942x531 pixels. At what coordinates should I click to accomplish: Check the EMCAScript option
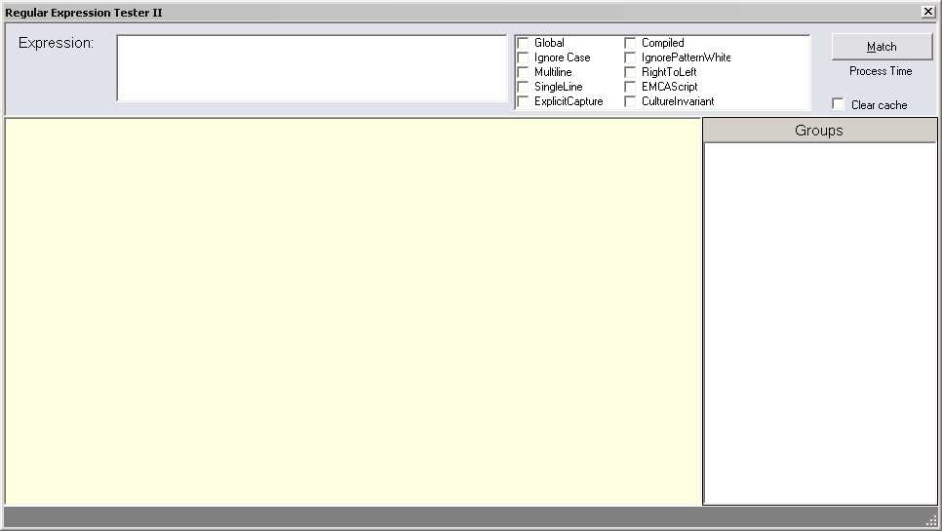point(630,87)
